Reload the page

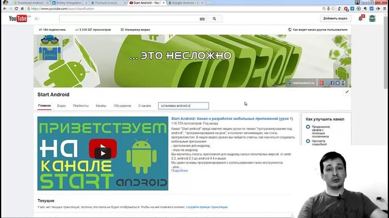[x=16, y=8]
